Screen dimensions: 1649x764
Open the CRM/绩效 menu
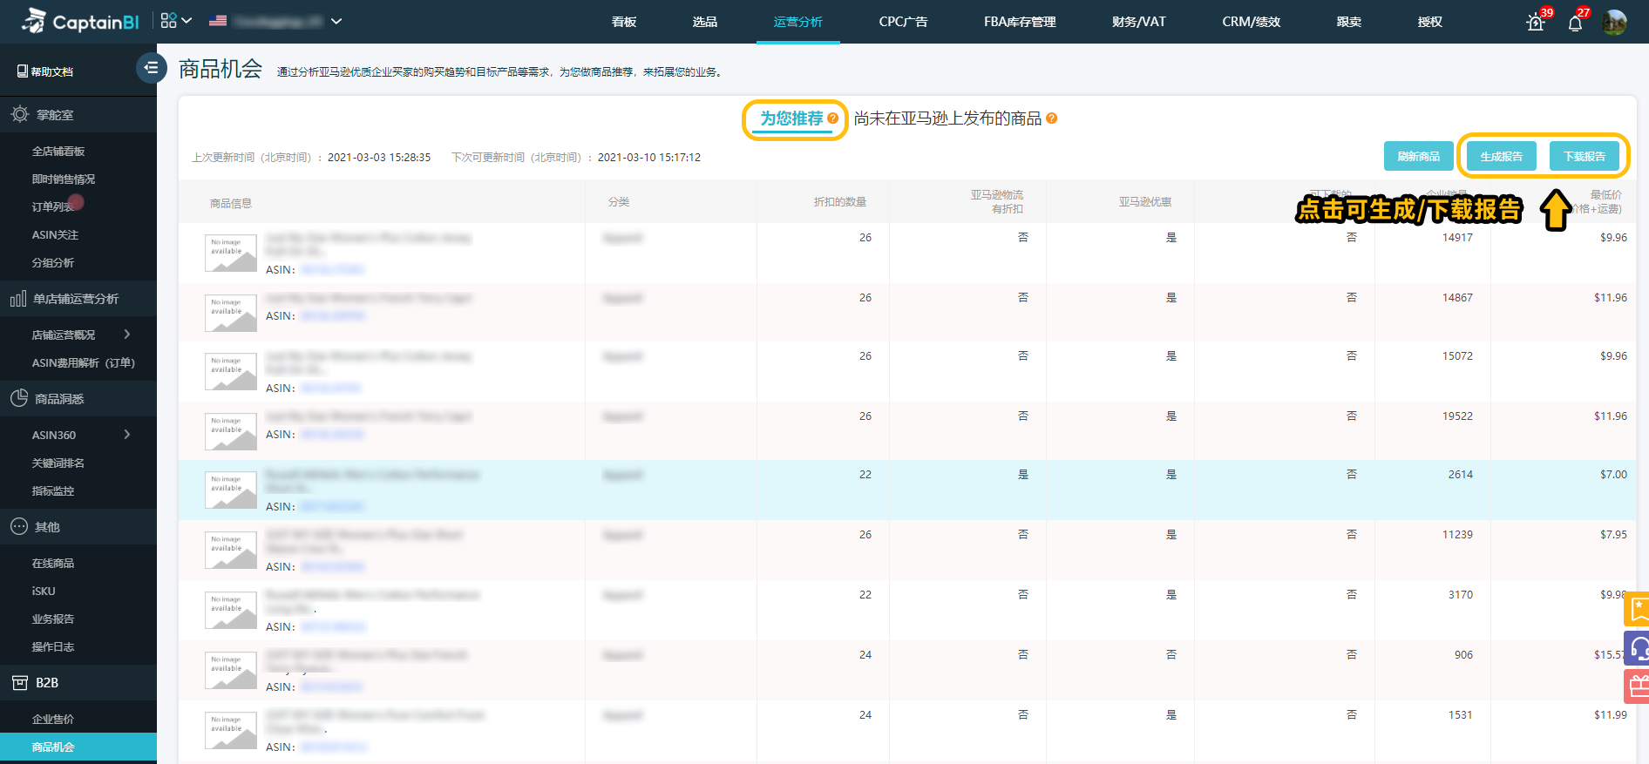(x=1252, y=22)
